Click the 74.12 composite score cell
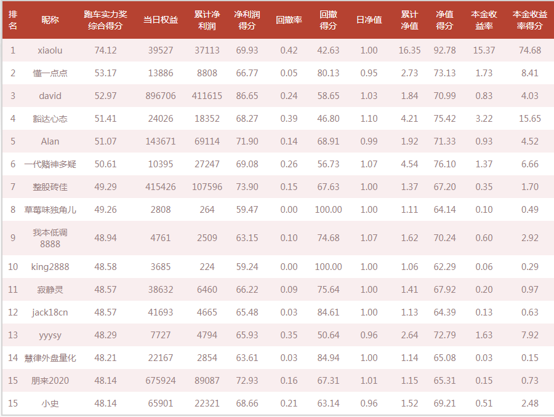 (x=105, y=50)
